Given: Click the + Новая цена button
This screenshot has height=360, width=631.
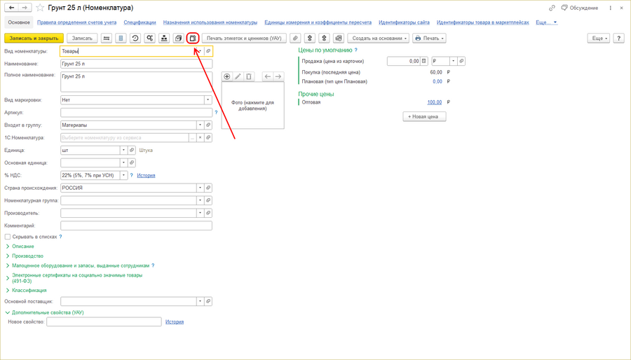Looking at the screenshot, I should pos(424,116).
